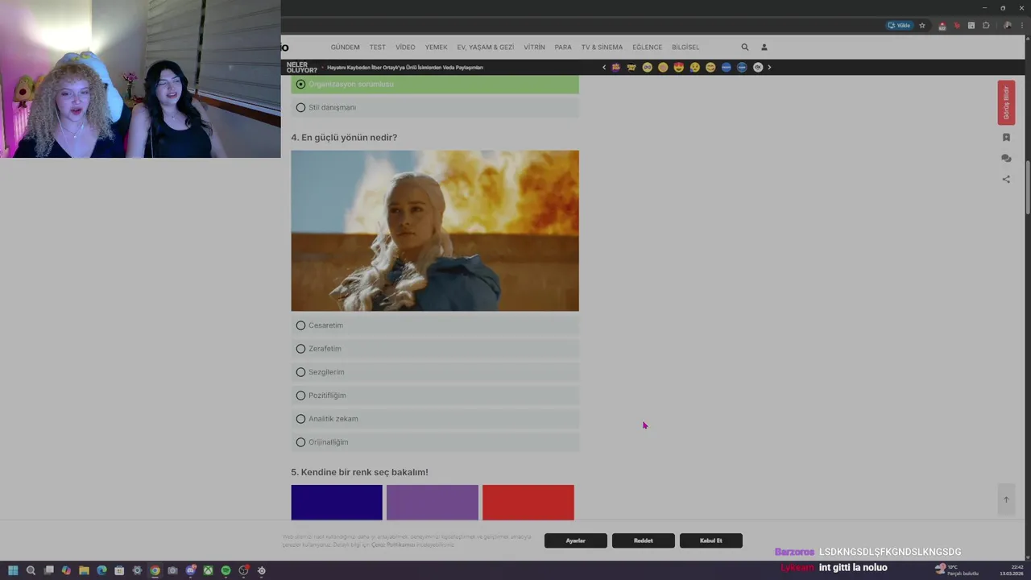Screen dimensions: 1031x580
Task: Open the Chrome extensions puzzle icon
Action: [x=986, y=26]
